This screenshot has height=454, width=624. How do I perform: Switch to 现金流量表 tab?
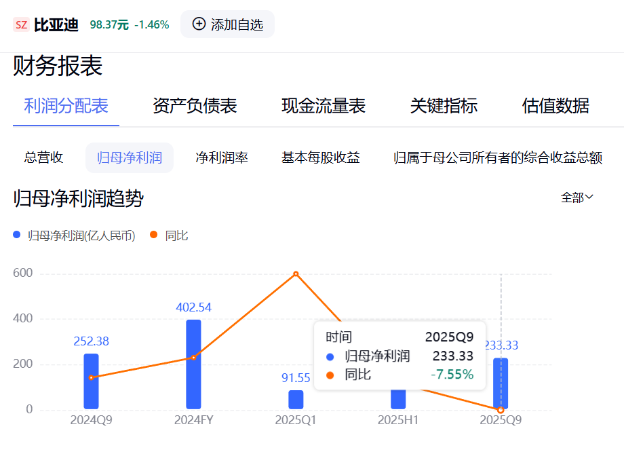point(324,106)
